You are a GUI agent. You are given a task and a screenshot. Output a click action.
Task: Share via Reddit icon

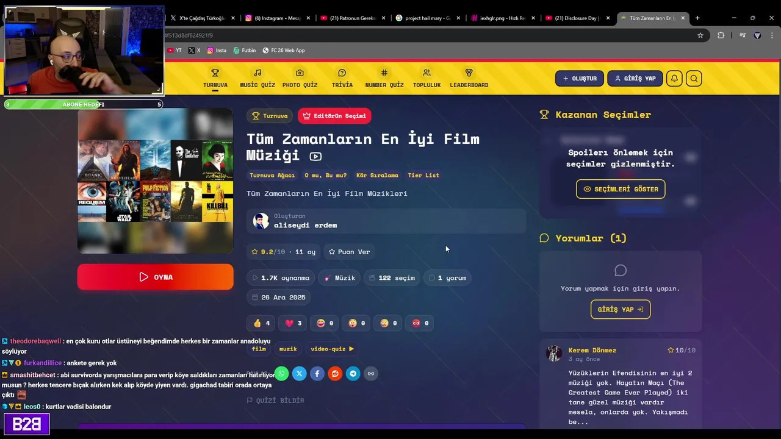pos(335,374)
